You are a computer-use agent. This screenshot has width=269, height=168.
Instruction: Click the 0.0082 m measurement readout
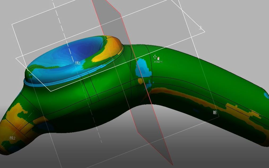[x=158, y=61]
